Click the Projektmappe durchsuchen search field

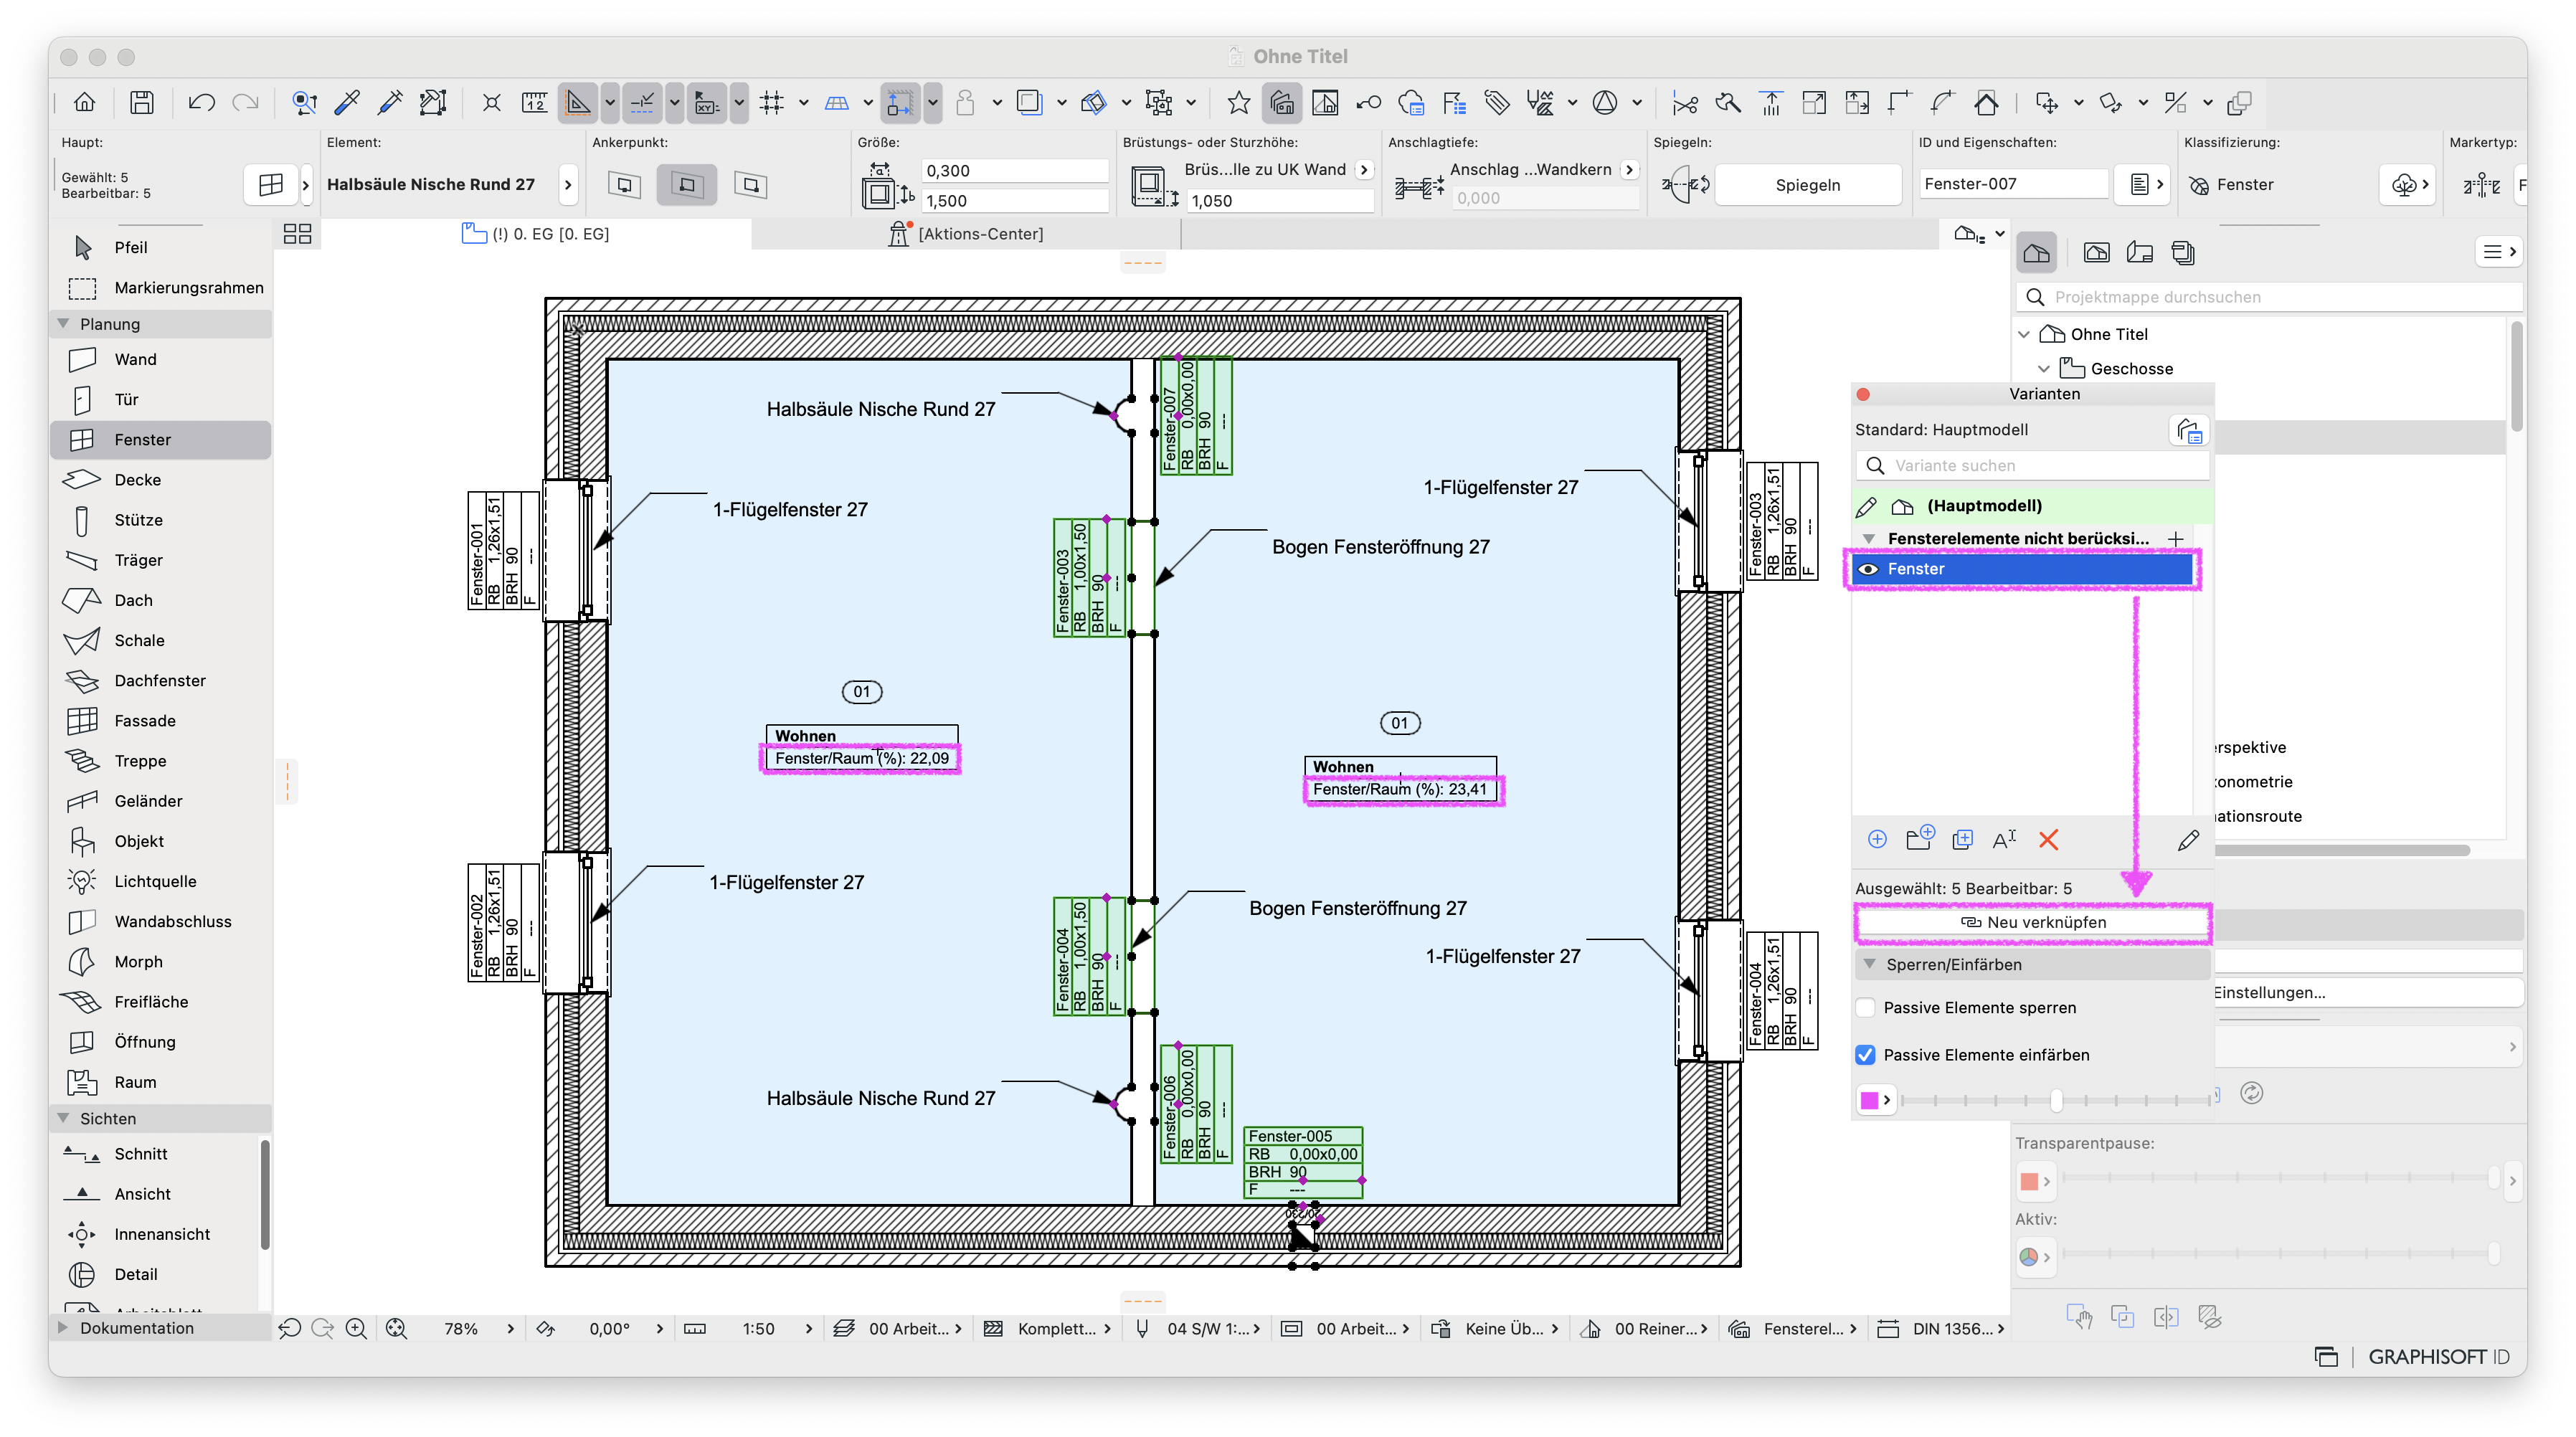tap(2269, 296)
